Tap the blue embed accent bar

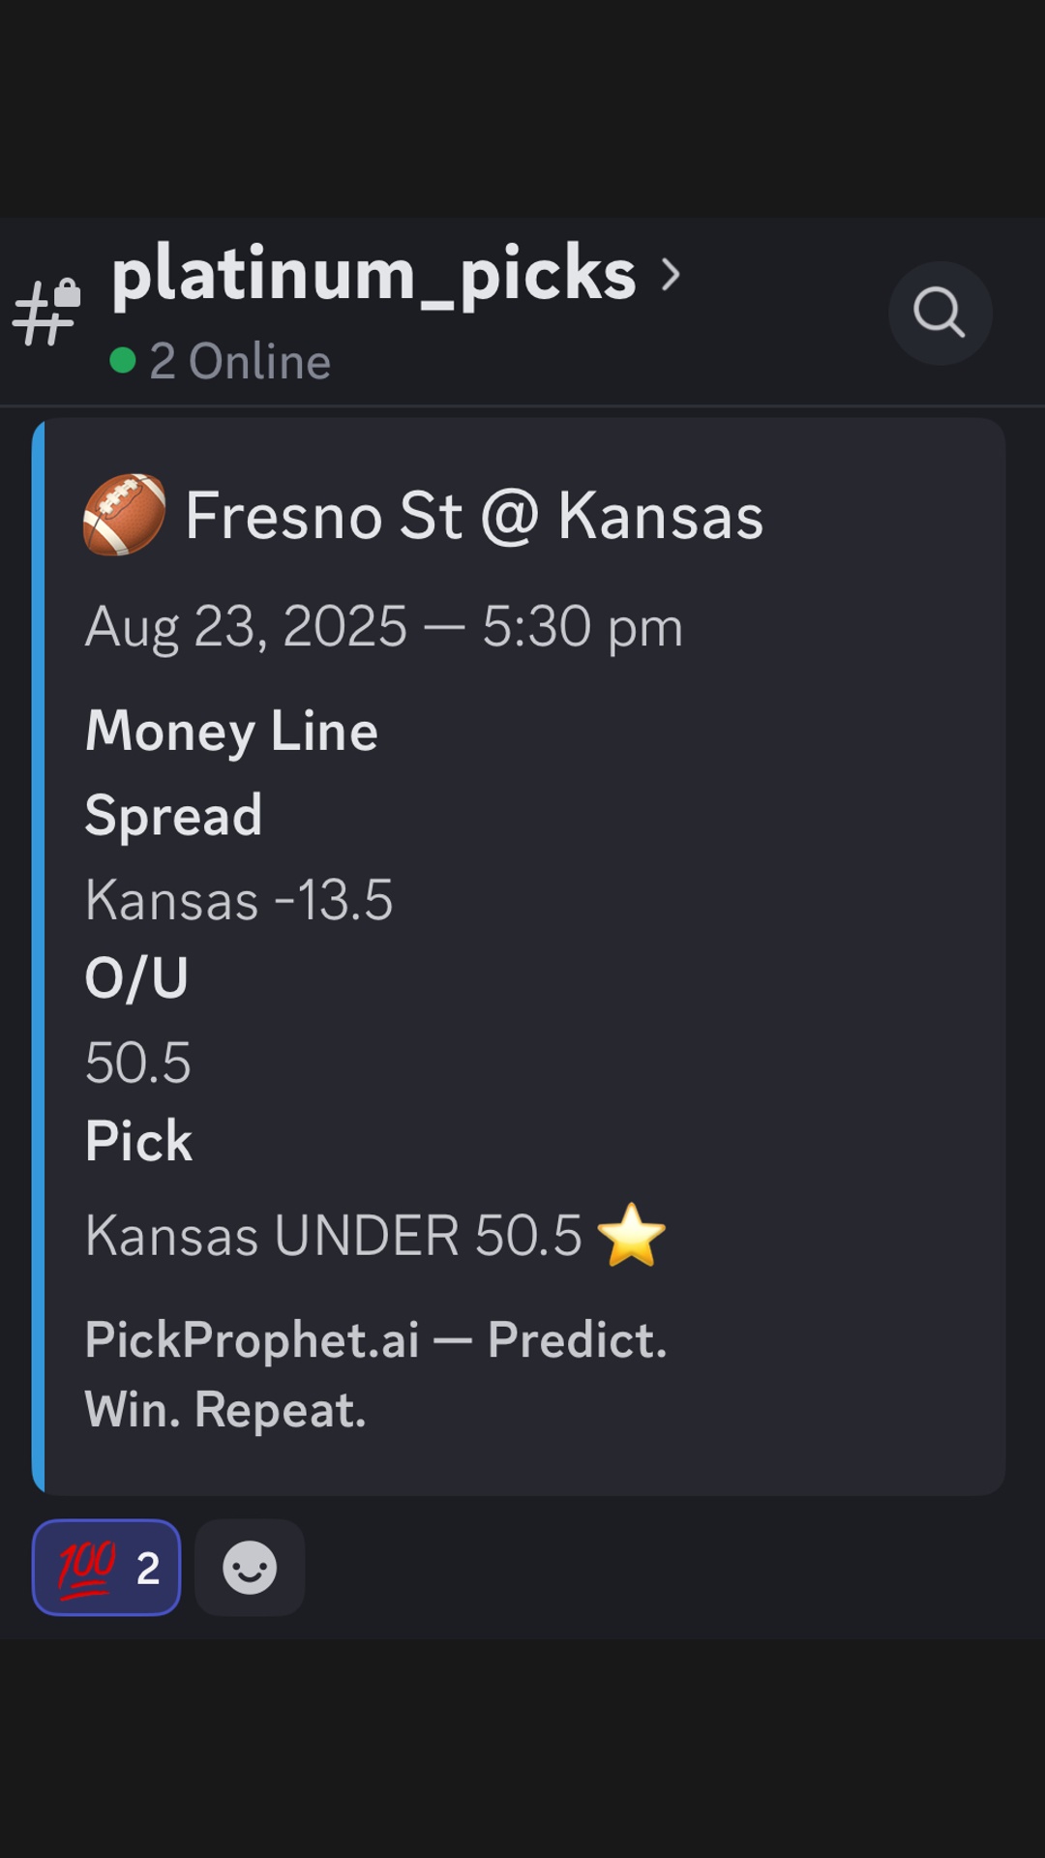pos(38,956)
